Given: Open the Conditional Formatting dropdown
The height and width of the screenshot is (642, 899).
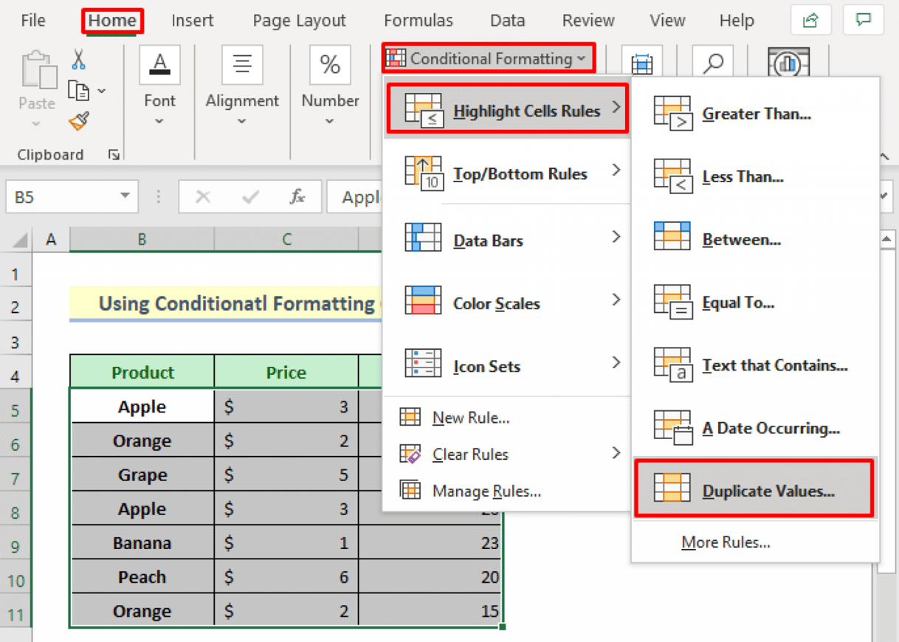Looking at the screenshot, I should tap(489, 58).
